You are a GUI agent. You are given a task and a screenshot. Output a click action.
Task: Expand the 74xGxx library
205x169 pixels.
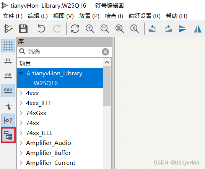(x=21, y=113)
